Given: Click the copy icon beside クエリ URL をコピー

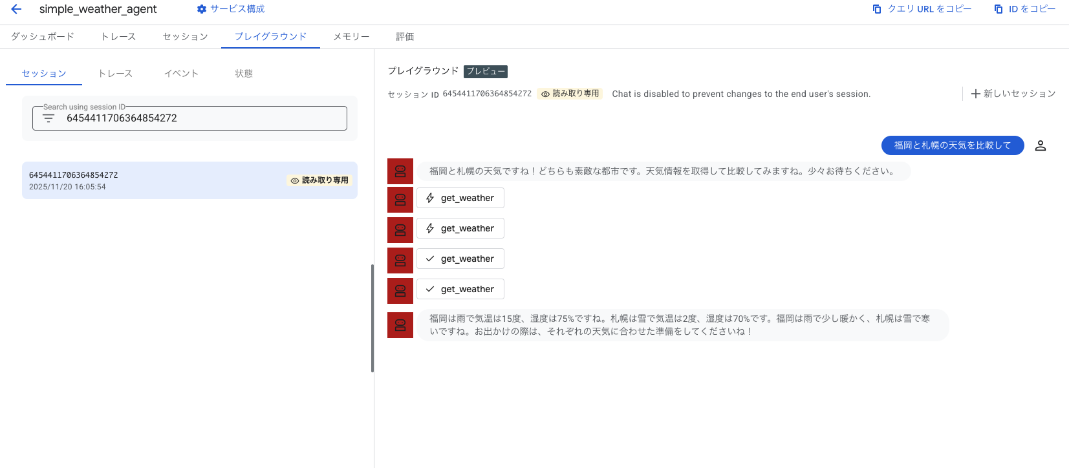Looking at the screenshot, I should (x=877, y=9).
